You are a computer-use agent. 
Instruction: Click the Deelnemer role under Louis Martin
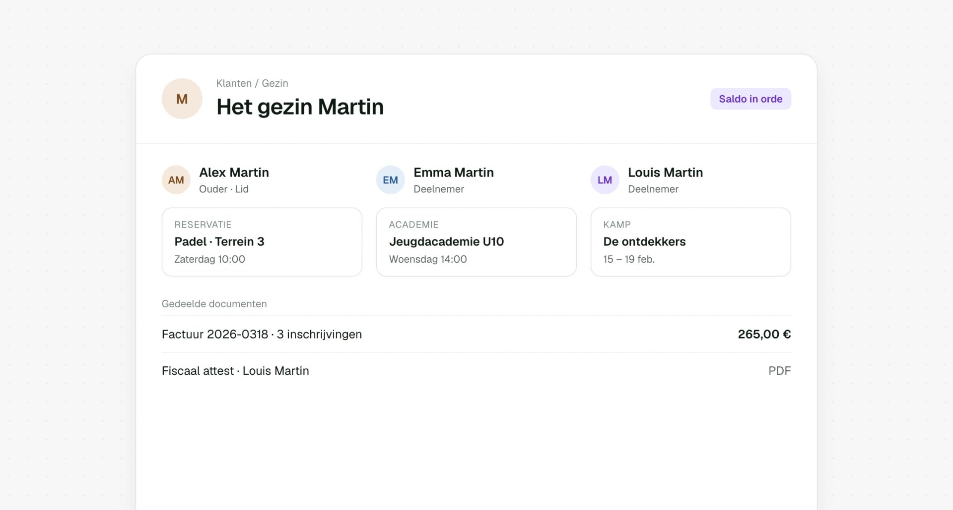(x=653, y=189)
